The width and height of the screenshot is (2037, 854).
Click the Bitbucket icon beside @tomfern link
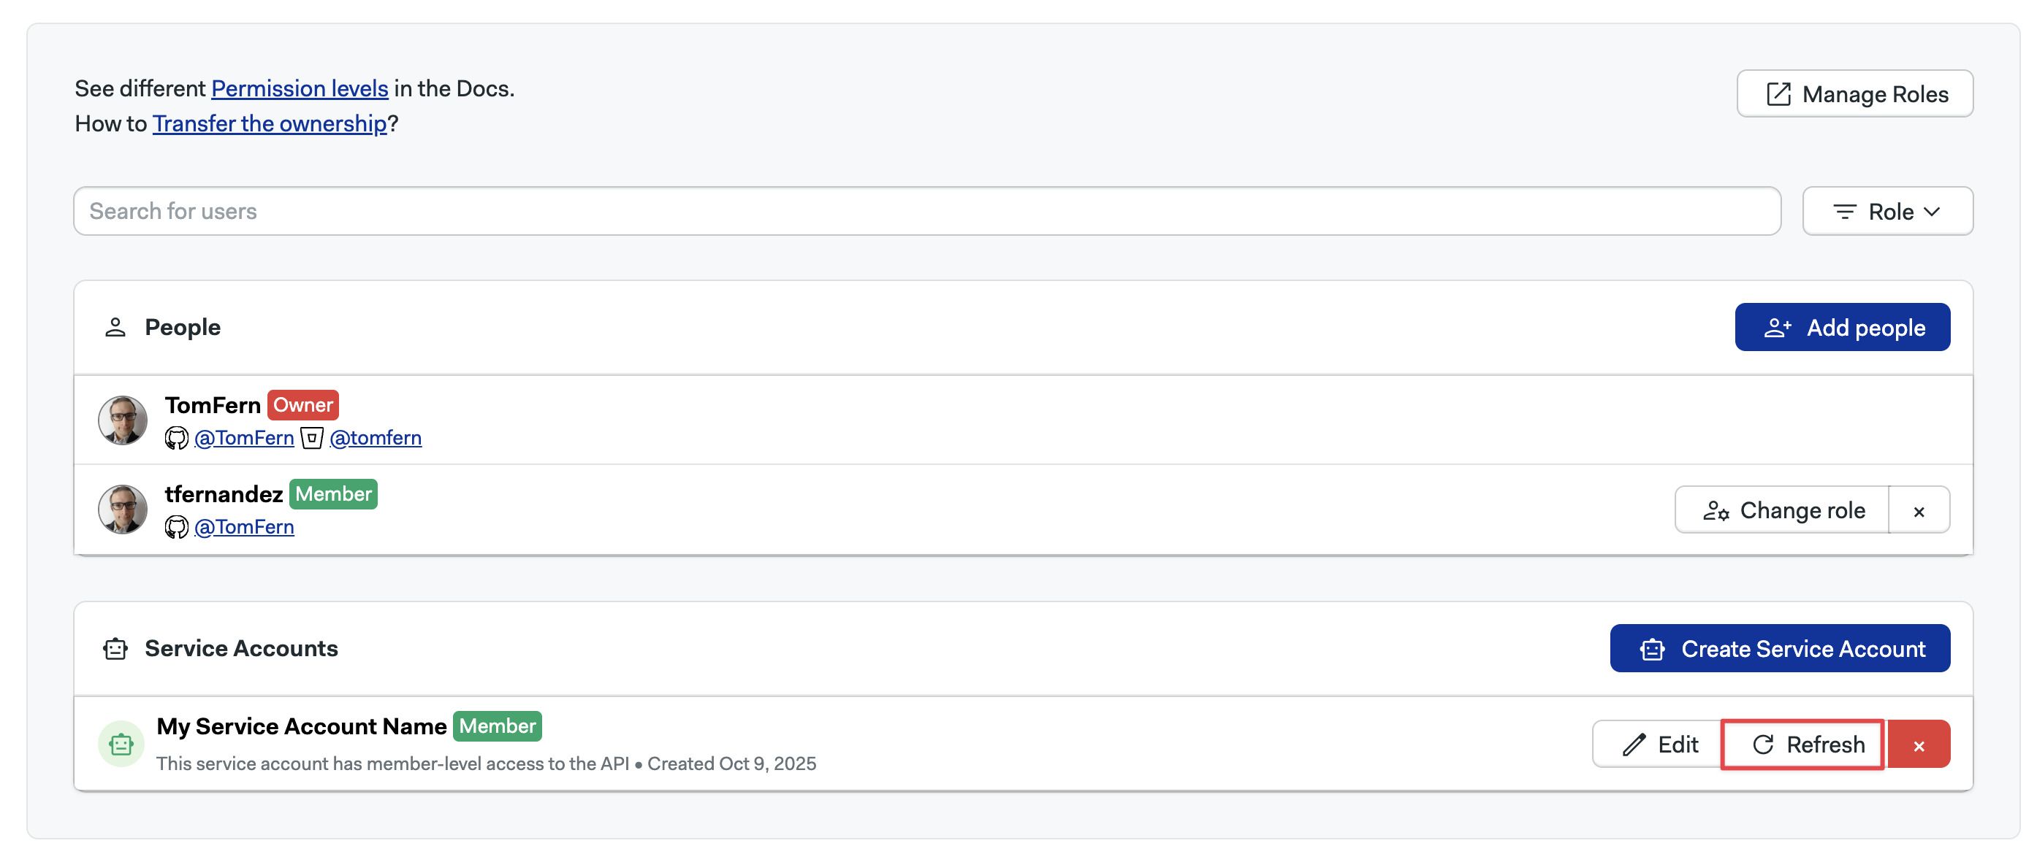(x=313, y=438)
